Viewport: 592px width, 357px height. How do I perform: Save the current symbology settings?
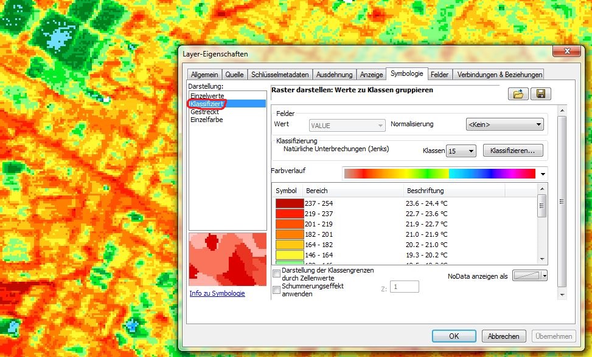click(x=540, y=93)
